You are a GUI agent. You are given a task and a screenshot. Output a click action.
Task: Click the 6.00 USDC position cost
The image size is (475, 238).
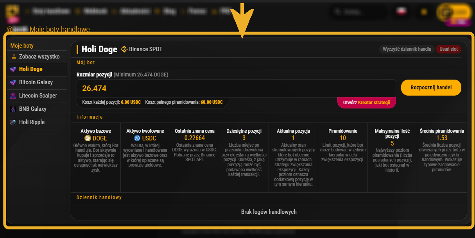point(131,102)
